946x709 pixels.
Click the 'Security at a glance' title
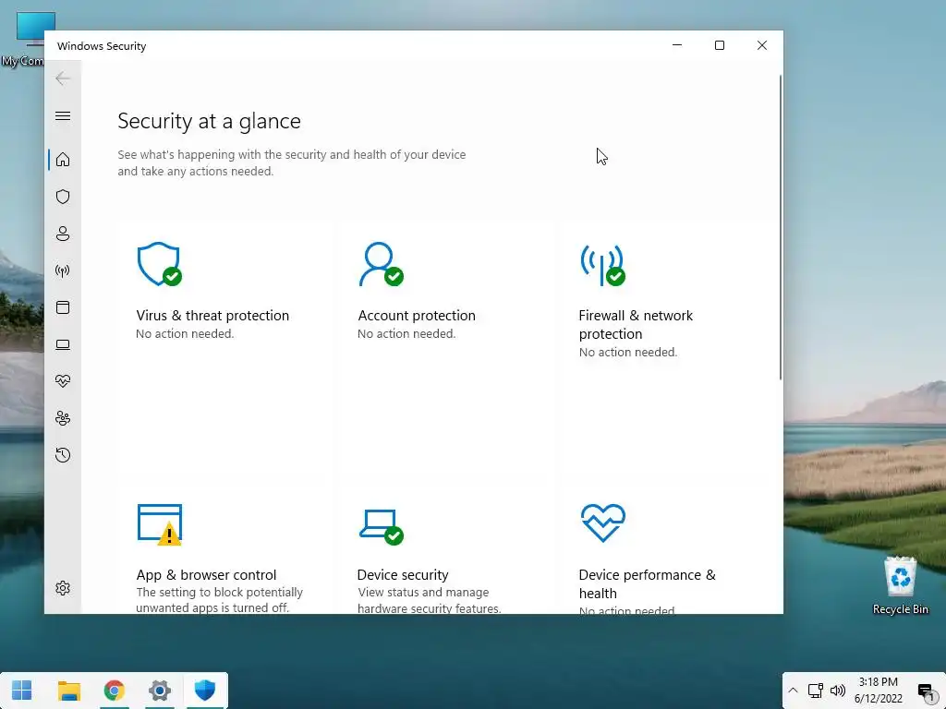(x=210, y=121)
